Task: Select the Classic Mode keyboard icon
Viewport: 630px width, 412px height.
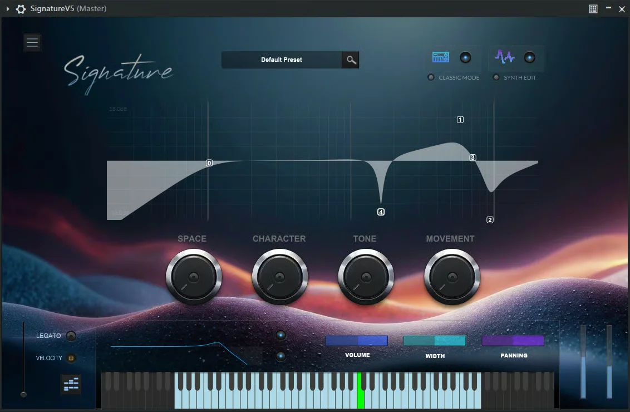Action: tap(440, 56)
